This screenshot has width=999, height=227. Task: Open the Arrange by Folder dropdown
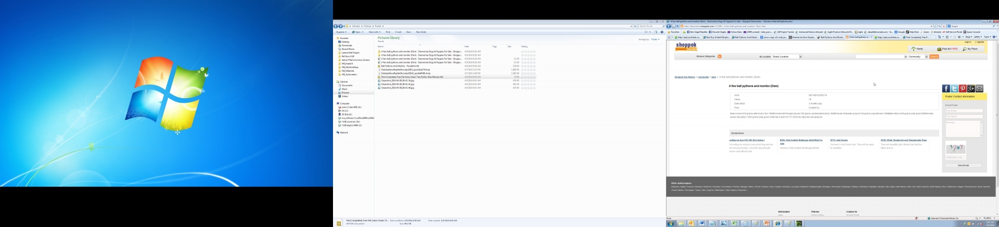(x=655, y=39)
